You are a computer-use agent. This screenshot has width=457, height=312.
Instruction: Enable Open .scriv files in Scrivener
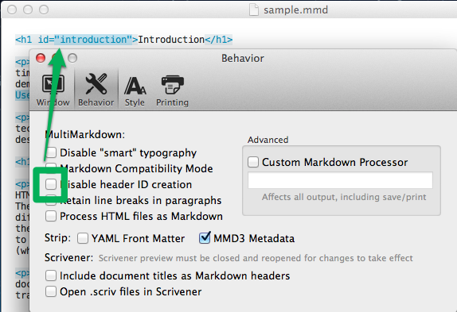tap(51, 291)
